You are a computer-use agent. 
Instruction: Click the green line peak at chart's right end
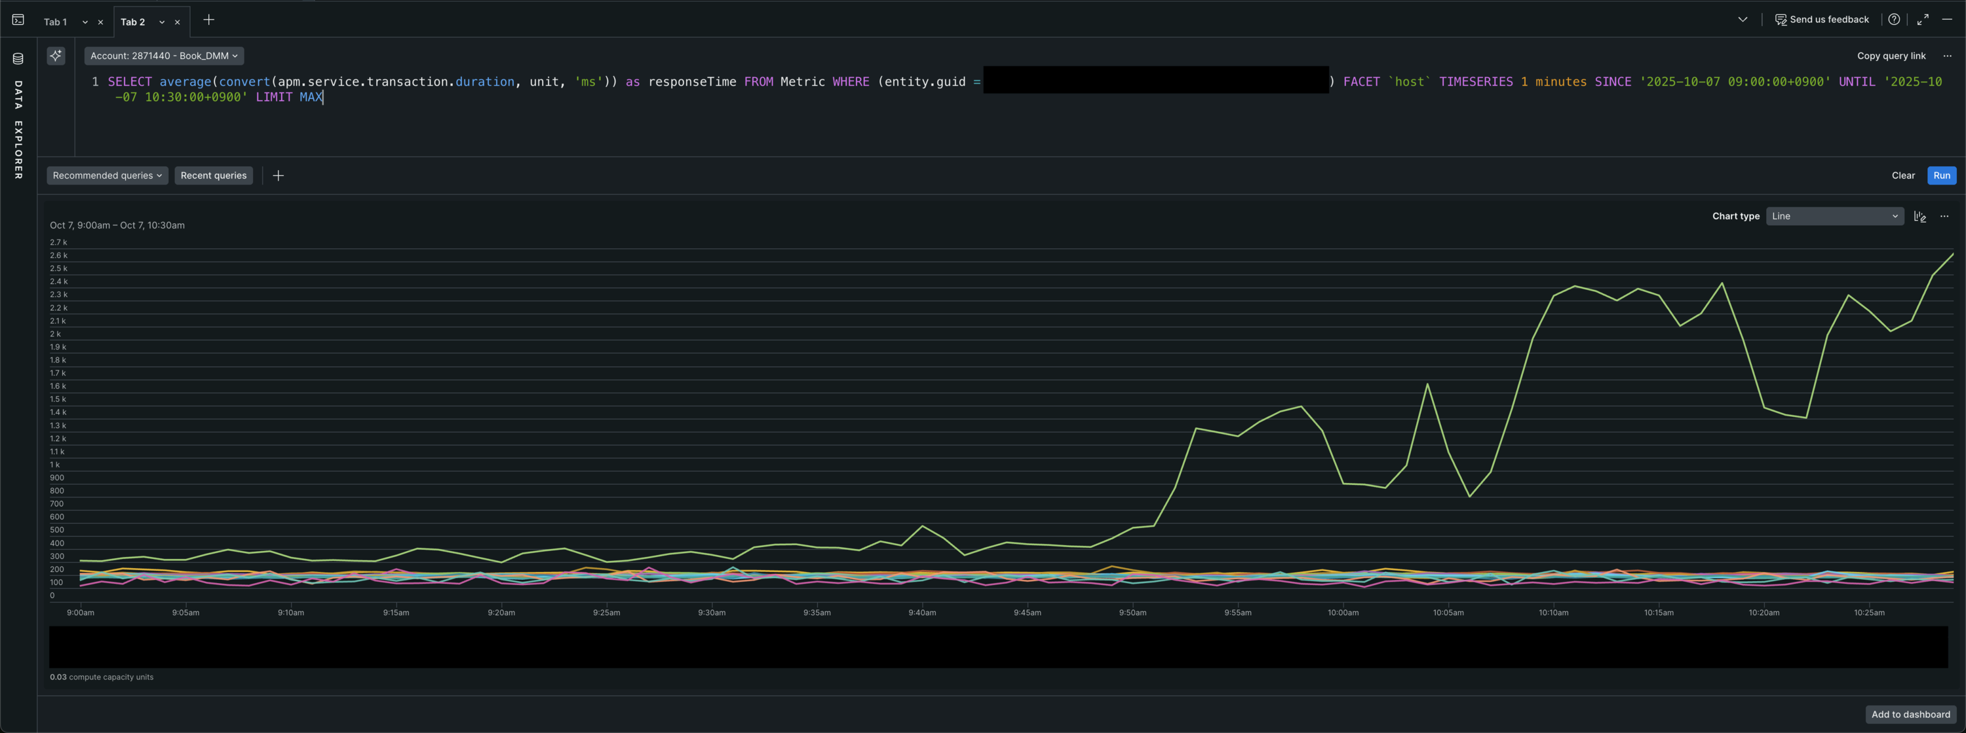click(1952, 255)
